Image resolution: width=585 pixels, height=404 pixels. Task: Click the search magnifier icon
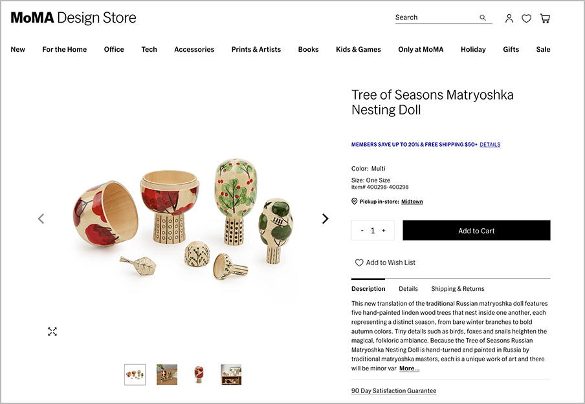483,18
